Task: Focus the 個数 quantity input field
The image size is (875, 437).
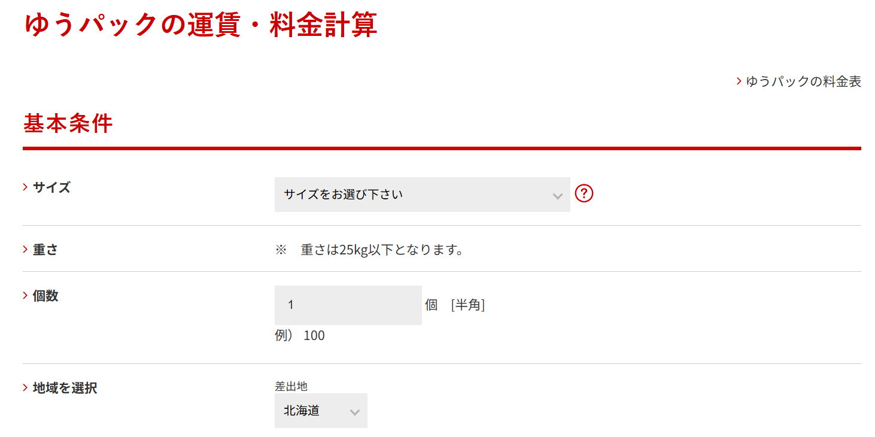Action: (x=348, y=305)
